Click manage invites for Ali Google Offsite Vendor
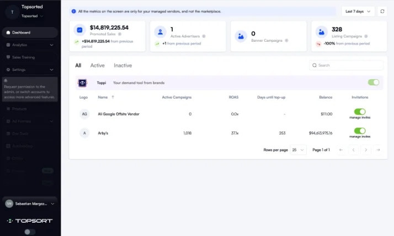This screenshot has width=394, height=236. [360, 118]
